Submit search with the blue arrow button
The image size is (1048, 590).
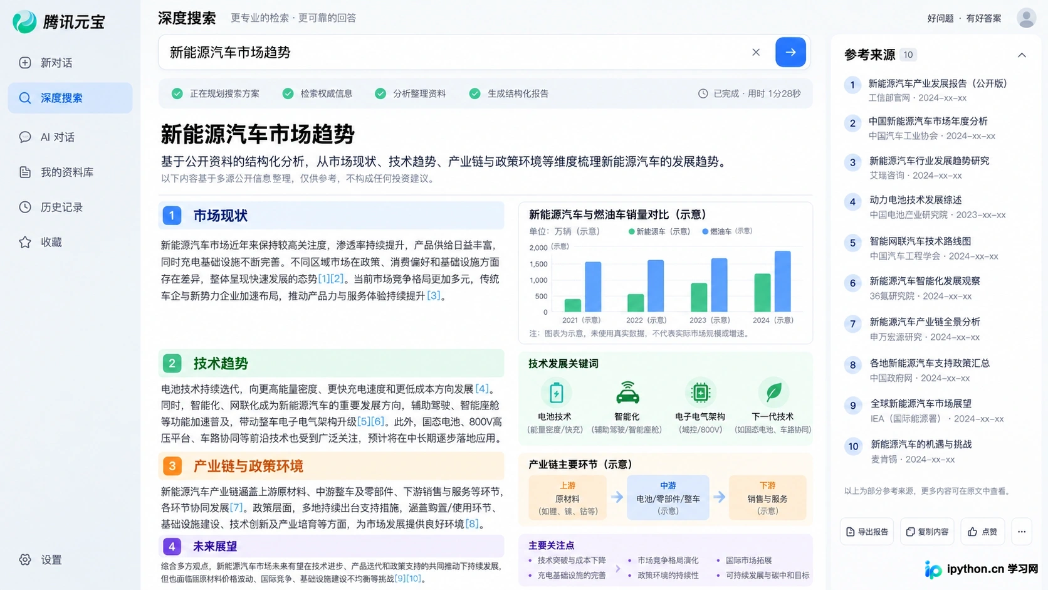pos(790,52)
